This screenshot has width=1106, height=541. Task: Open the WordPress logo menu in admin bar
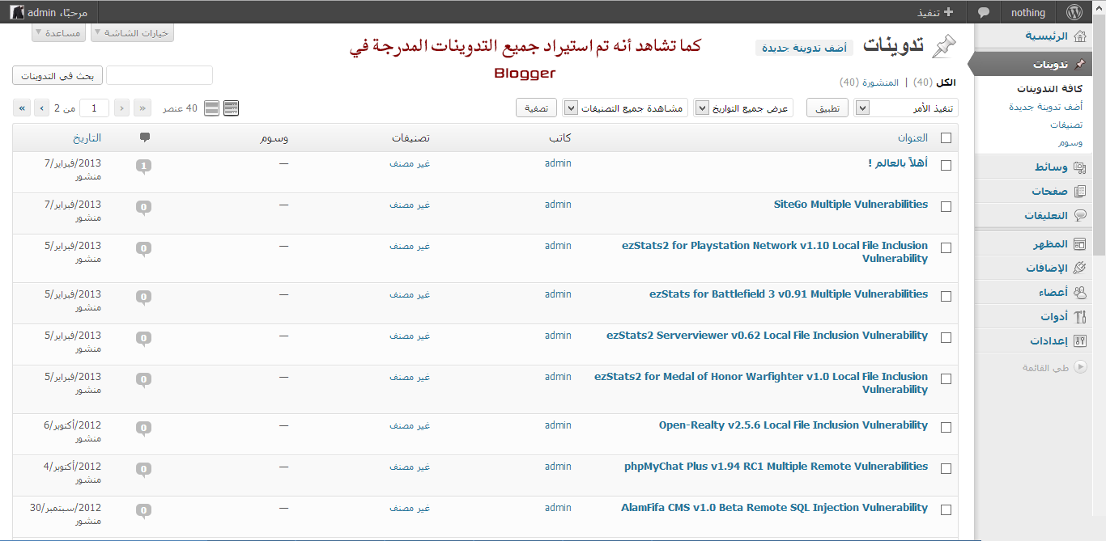[1074, 12]
